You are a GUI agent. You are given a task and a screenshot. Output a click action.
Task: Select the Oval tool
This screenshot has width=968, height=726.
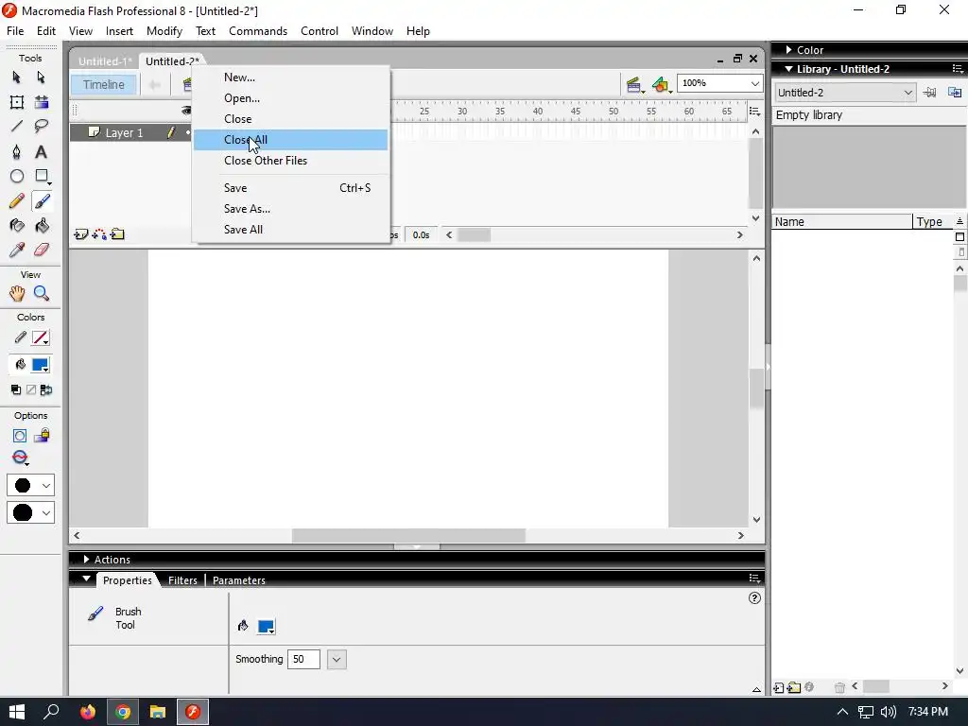(17, 177)
